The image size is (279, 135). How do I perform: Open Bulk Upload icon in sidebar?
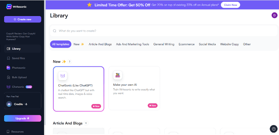(x=8, y=77)
